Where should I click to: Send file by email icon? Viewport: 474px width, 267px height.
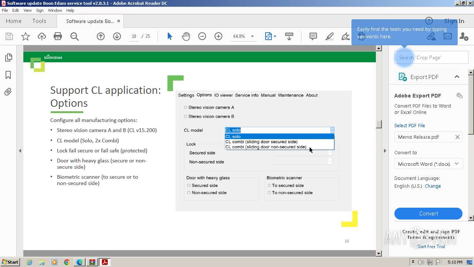pos(448,36)
